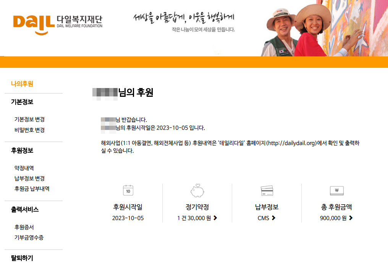Expand the 정기약정 1건 30,000원 arrow

[215, 218]
